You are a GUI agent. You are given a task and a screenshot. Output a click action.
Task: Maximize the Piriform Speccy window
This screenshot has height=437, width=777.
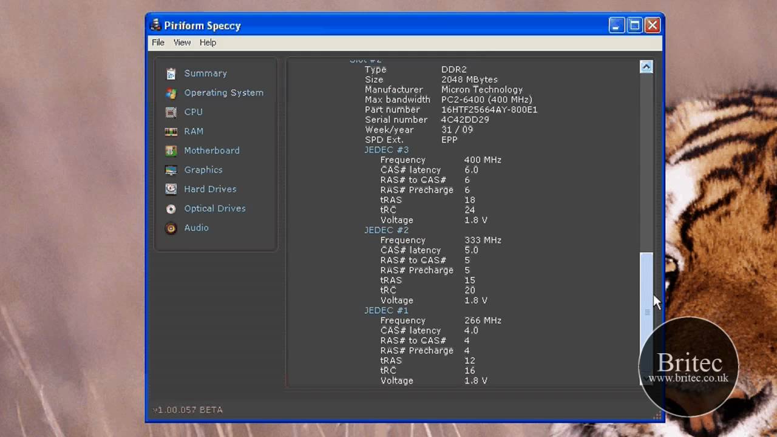634,25
